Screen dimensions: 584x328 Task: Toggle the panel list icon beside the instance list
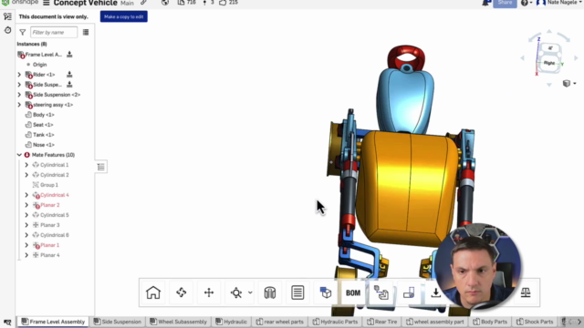[x=101, y=167]
